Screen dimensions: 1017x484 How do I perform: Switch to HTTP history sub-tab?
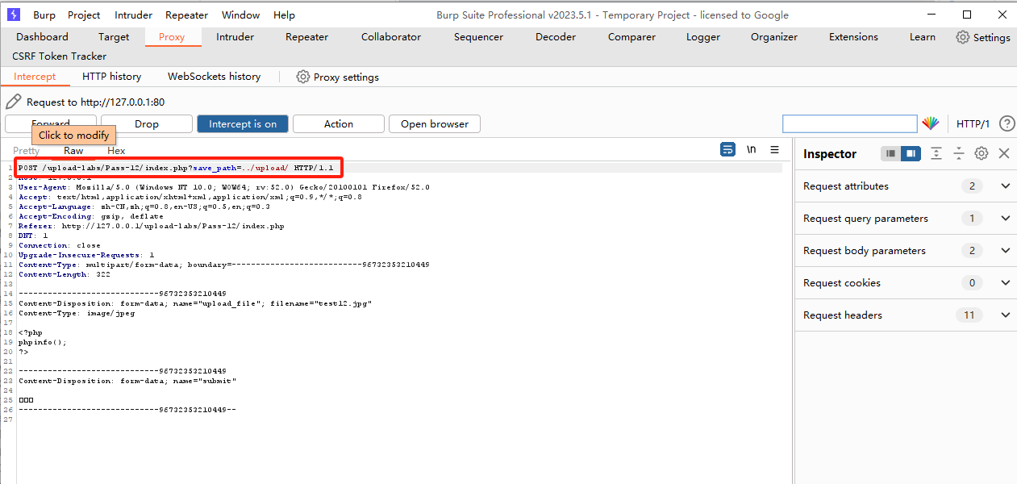click(111, 77)
